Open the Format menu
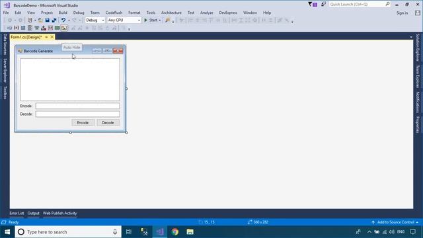The height and width of the screenshot is (238, 423). [x=134, y=13]
